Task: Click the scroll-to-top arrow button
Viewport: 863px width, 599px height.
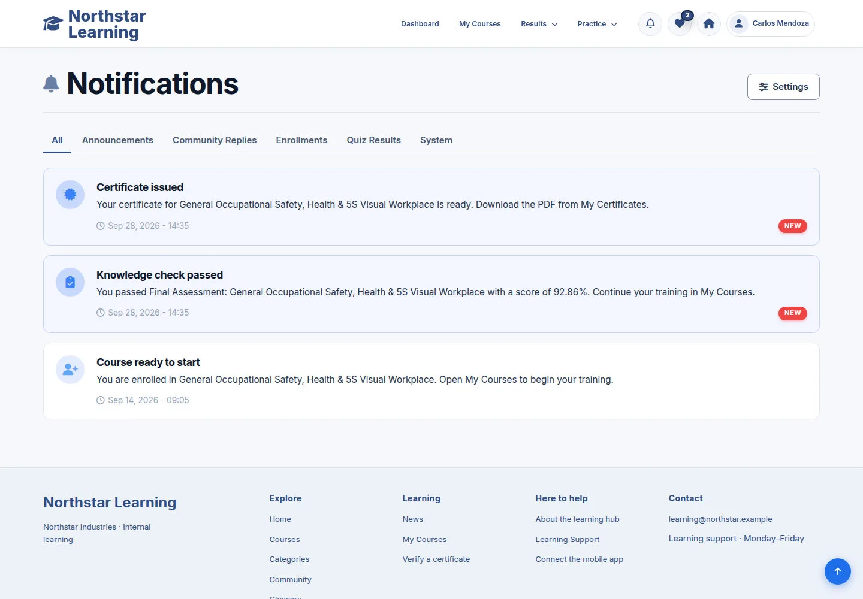Action: [x=838, y=571]
